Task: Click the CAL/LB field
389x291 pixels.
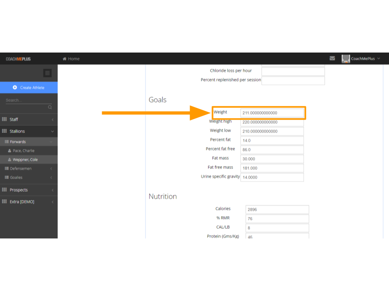Action: (x=277, y=228)
